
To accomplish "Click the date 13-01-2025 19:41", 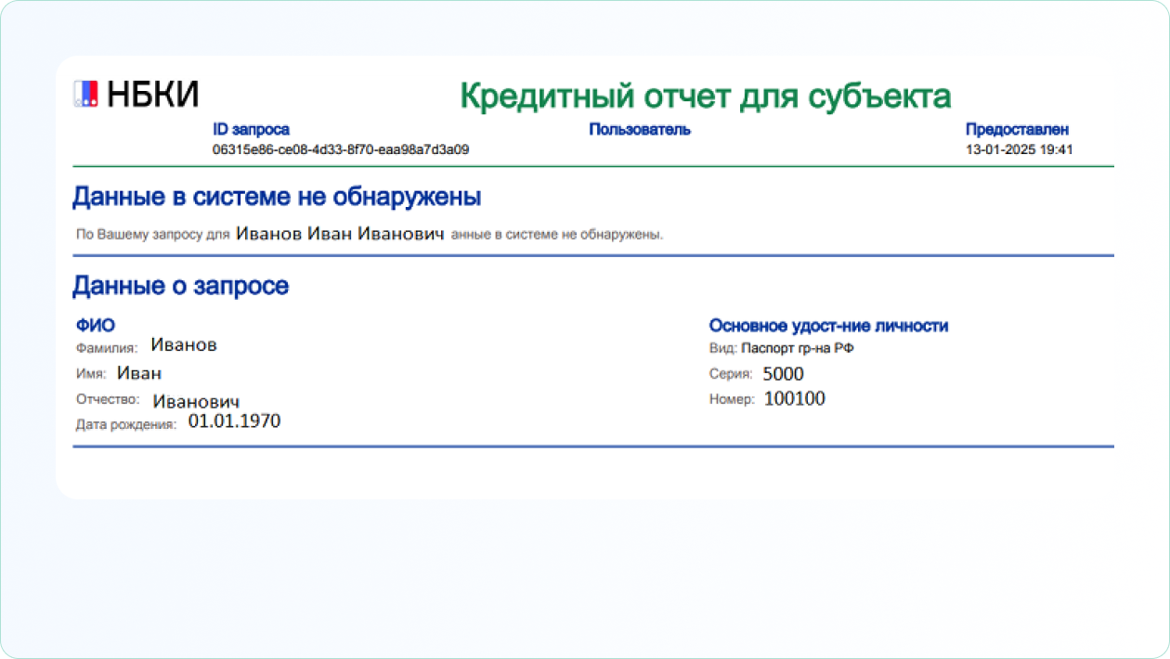I will tap(1020, 149).
